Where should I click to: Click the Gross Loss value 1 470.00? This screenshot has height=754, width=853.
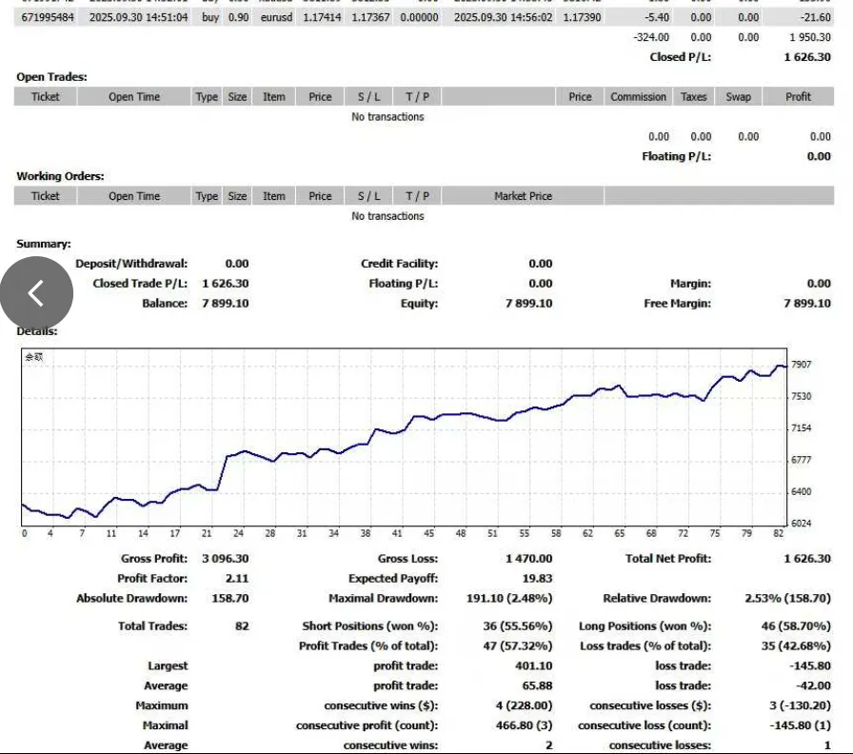tap(528, 559)
